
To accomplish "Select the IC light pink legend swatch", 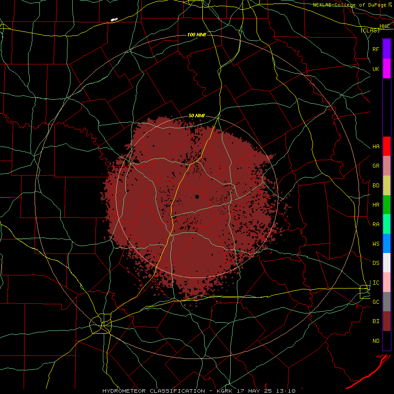I will 387,282.
